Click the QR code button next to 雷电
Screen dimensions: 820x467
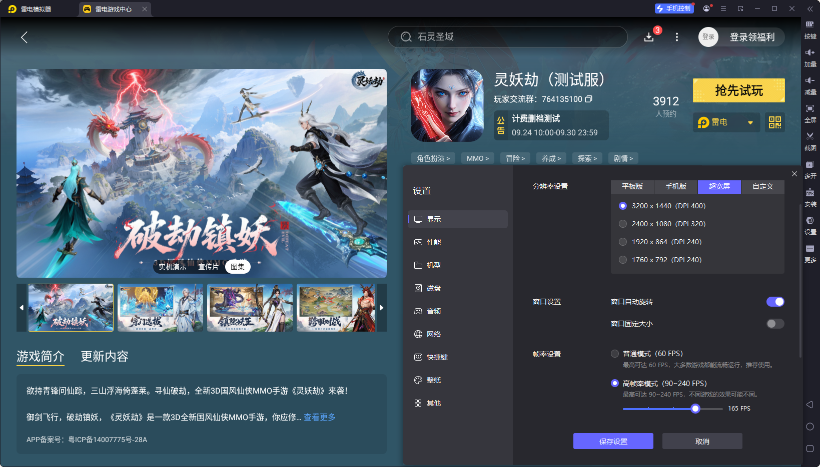(774, 122)
